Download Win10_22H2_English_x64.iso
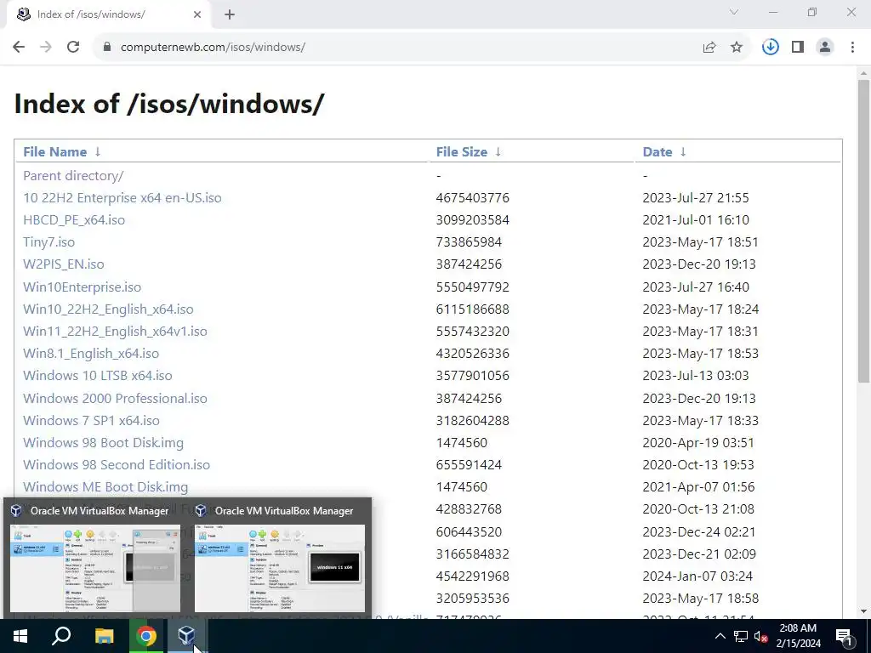The height and width of the screenshot is (653, 871). point(108,309)
